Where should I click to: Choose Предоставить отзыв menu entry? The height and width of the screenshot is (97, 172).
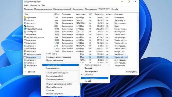(x=60, y=60)
